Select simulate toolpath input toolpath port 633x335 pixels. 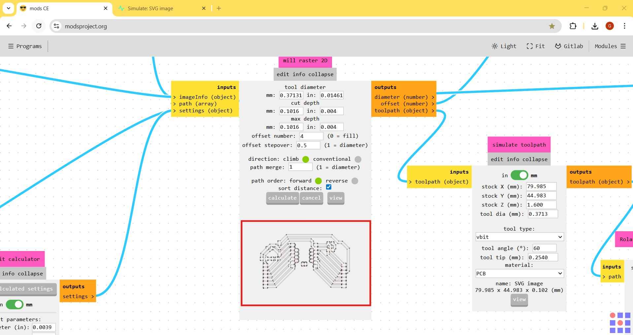(x=439, y=181)
